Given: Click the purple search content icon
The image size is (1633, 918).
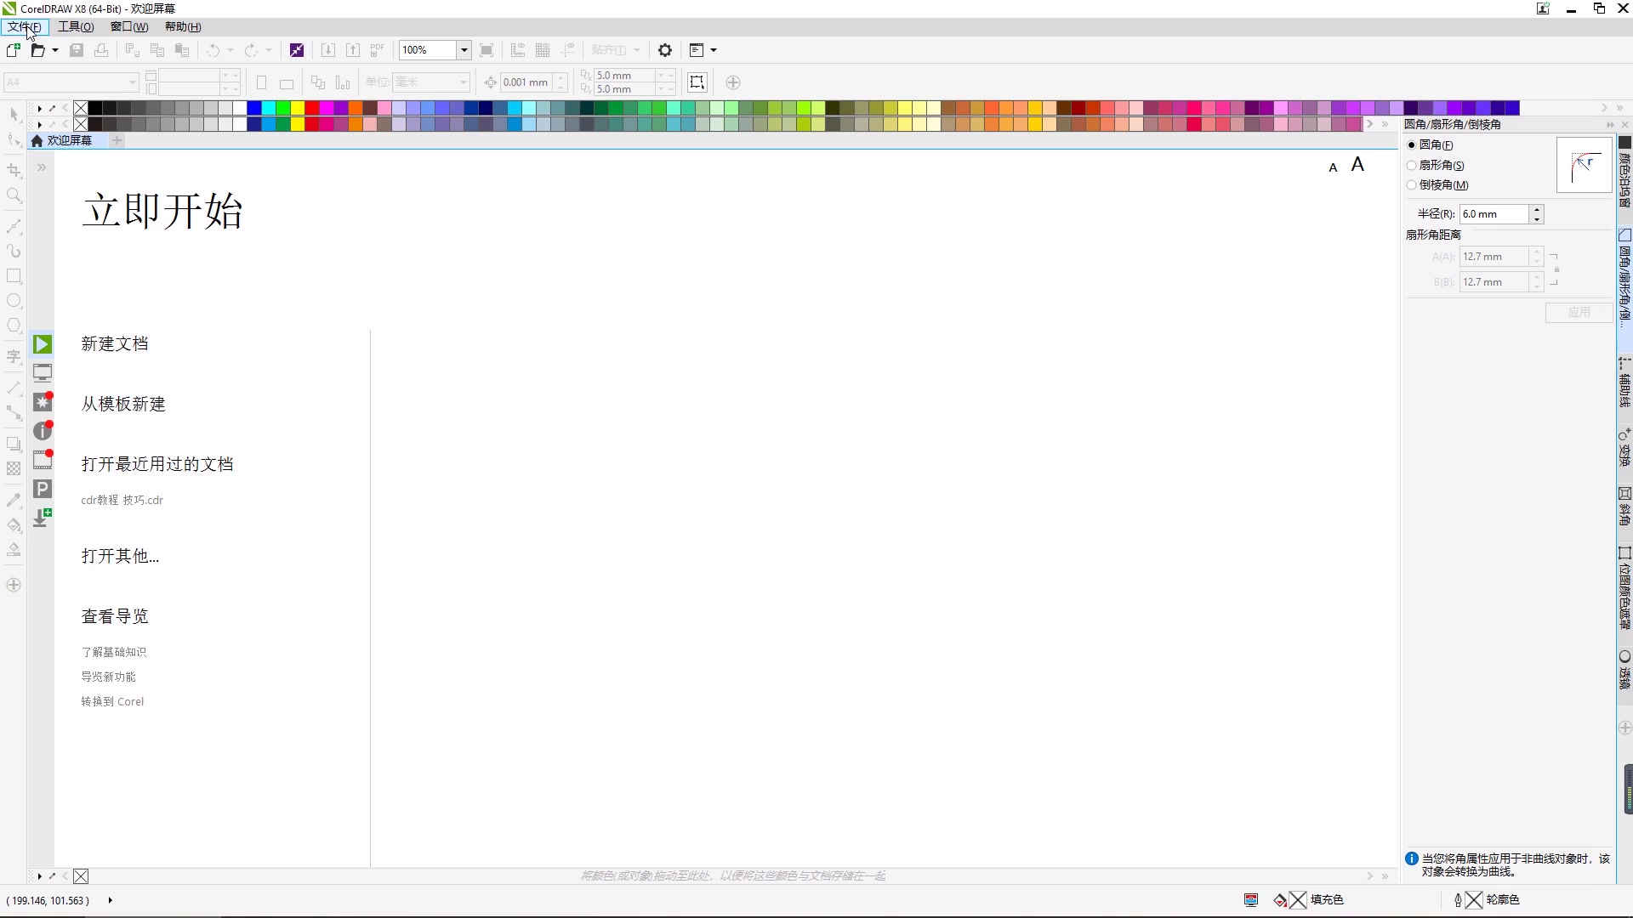Looking at the screenshot, I should [297, 50].
